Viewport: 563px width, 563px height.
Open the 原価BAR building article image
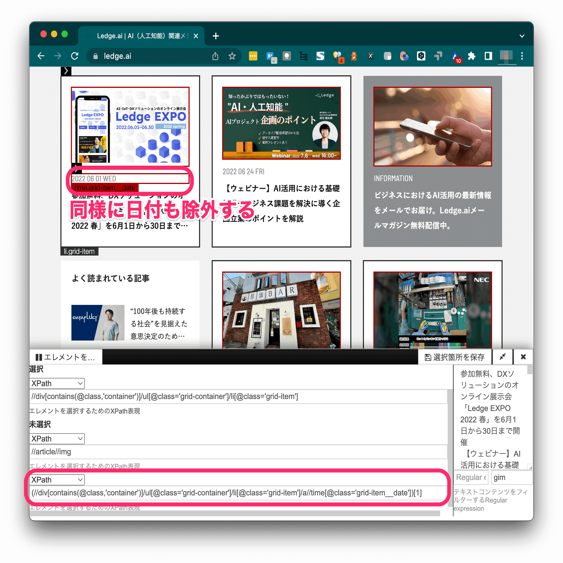coord(281,310)
